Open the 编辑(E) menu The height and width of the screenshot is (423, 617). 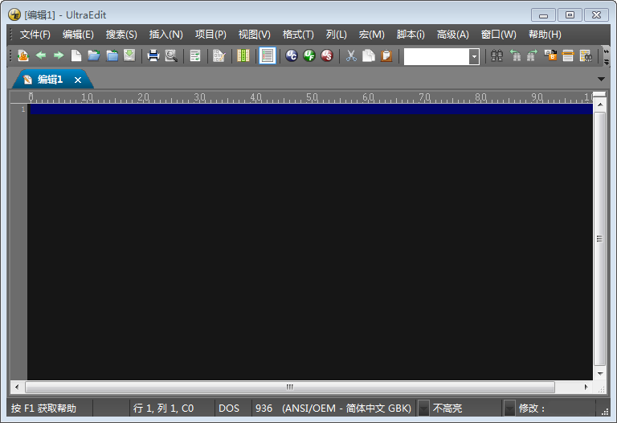78,35
